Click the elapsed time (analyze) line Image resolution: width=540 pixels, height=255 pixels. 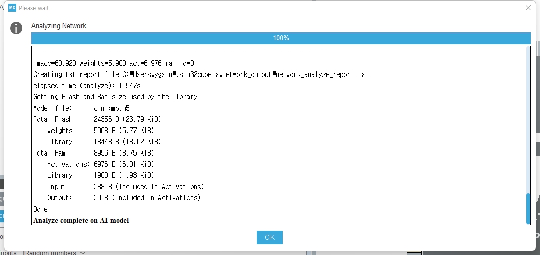(x=87, y=86)
